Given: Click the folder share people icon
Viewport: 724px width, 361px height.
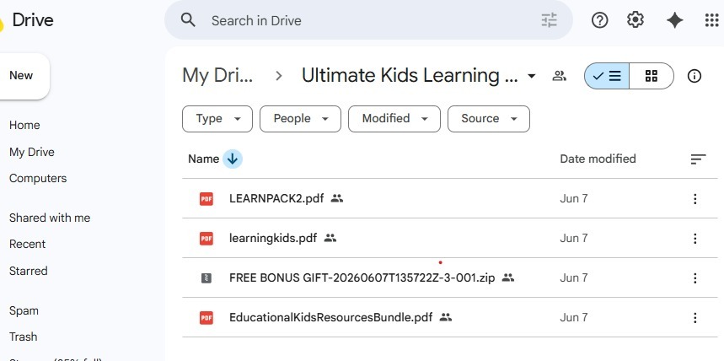Looking at the screenshot, I should pyautogui.click(x=559, y=76).
